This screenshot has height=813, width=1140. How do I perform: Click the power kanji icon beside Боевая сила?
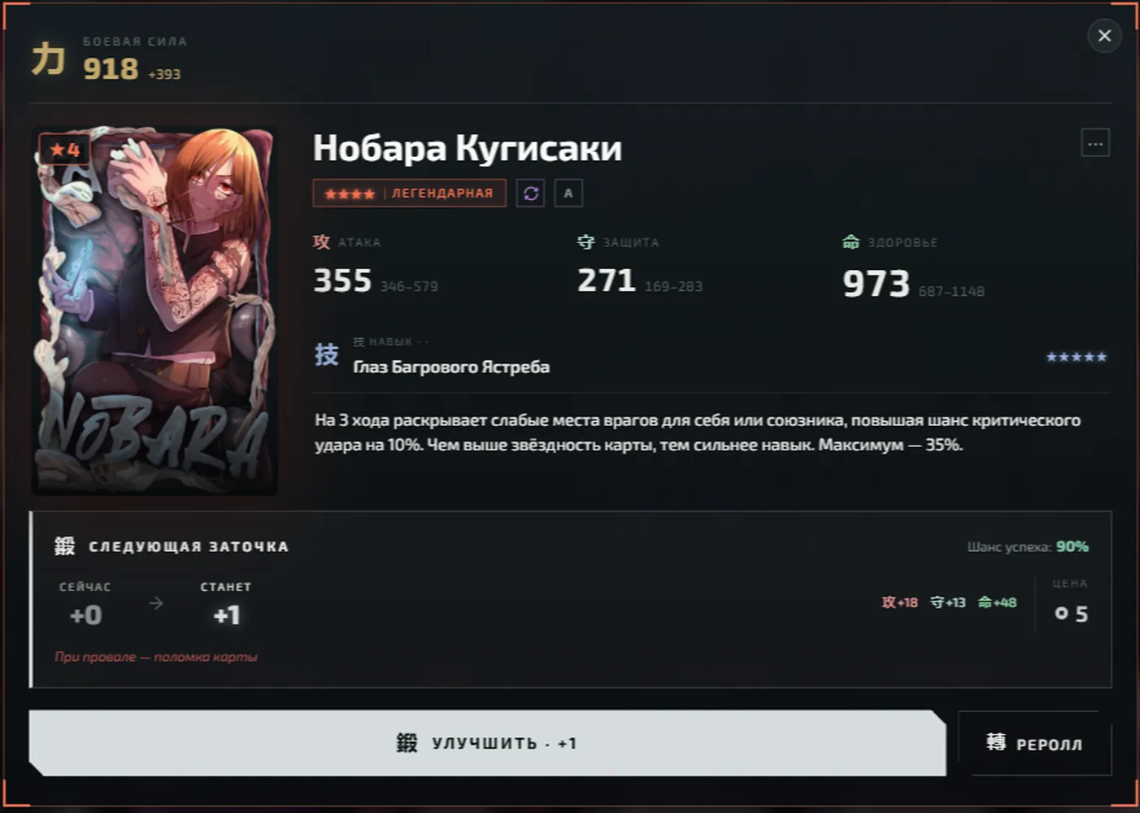(48, 59)
